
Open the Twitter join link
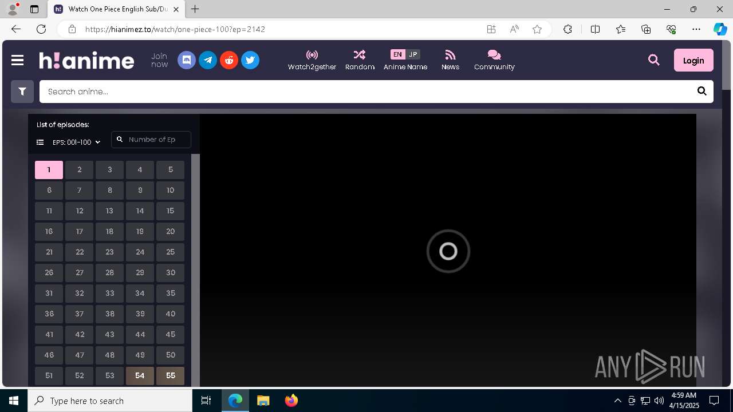click(250, 60)
